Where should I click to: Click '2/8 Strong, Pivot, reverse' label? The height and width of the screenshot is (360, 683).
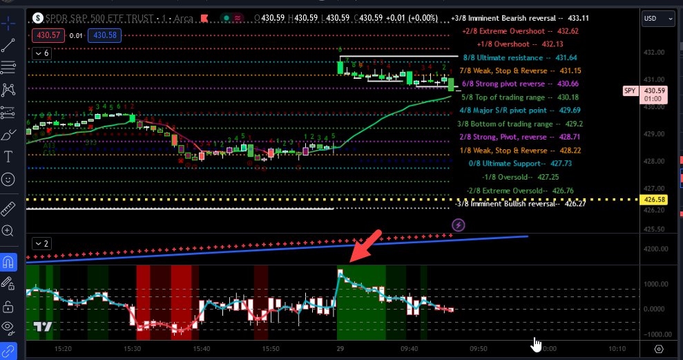(503, 137)
